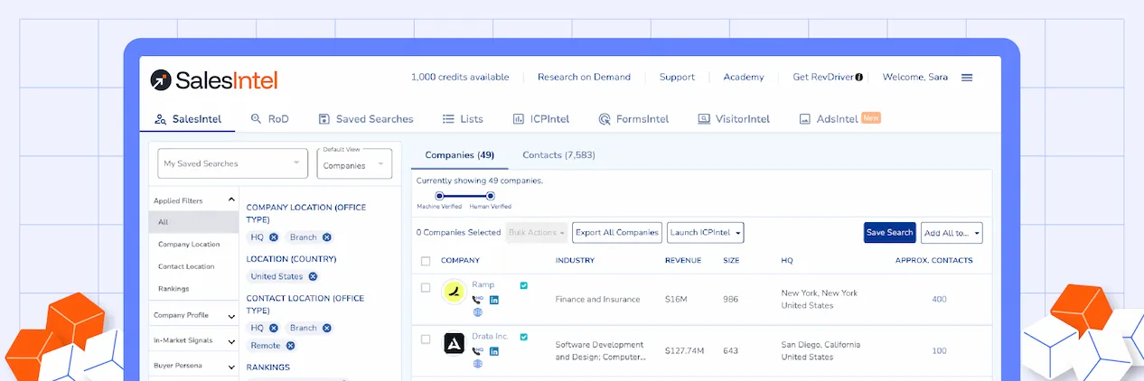Image resolution: width=1144 pixels, height=381 pixels.
Task: Select Company Location in Applied Filters
Action: click(188, 245)
